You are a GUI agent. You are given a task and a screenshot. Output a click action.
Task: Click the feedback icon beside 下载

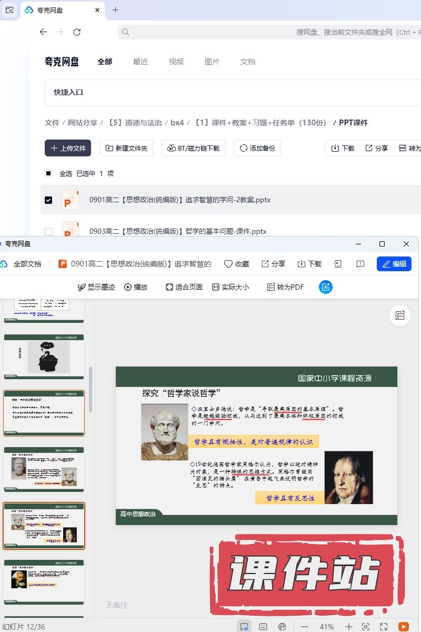click(360, 264)
